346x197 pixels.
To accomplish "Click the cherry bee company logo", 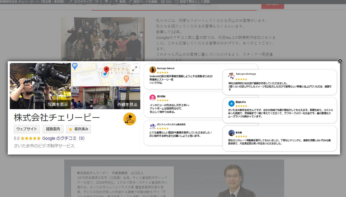I will (130, 119).
